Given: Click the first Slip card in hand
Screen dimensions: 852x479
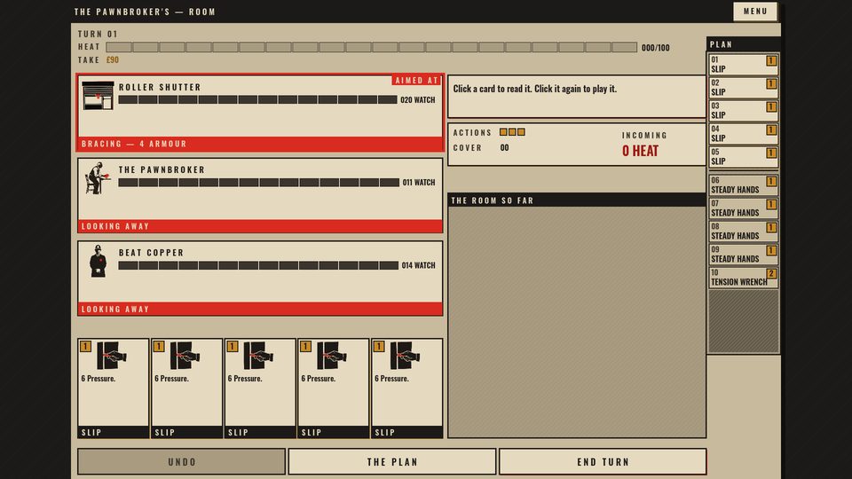Looking at the screenshot, I should tap(113, 389).
